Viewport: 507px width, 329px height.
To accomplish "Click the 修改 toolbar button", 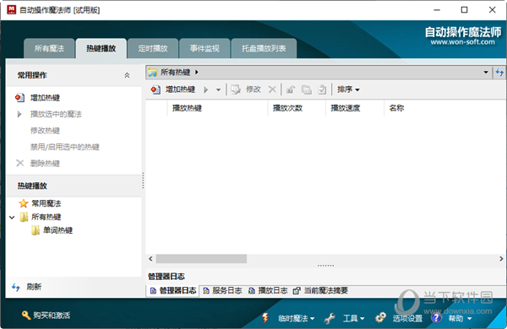I will [246, 89].
